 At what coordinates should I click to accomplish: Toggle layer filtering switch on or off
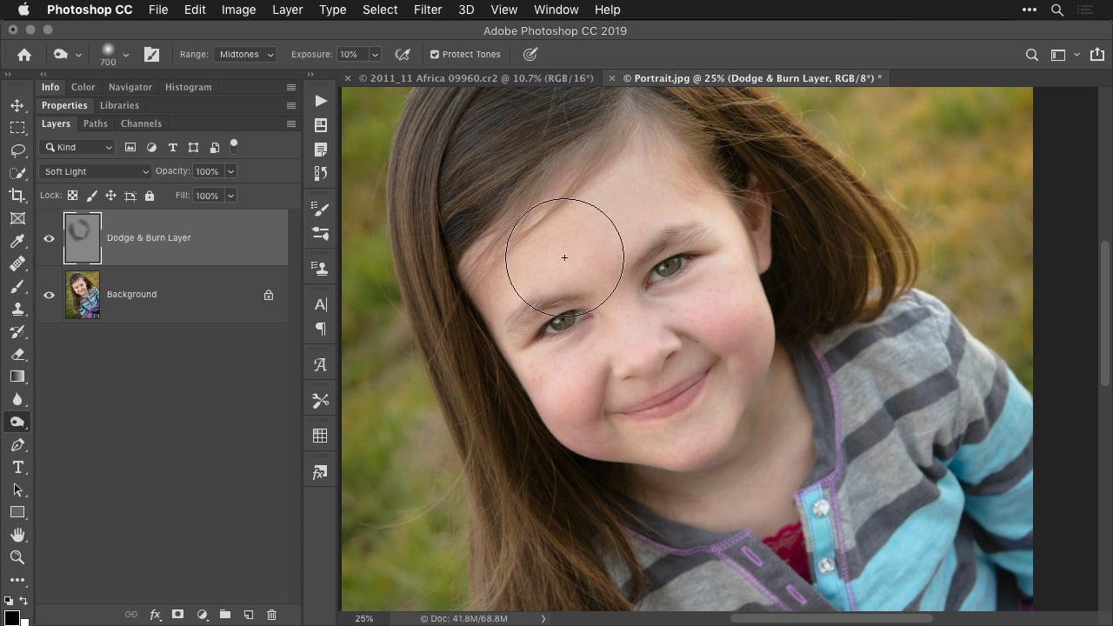233,146
